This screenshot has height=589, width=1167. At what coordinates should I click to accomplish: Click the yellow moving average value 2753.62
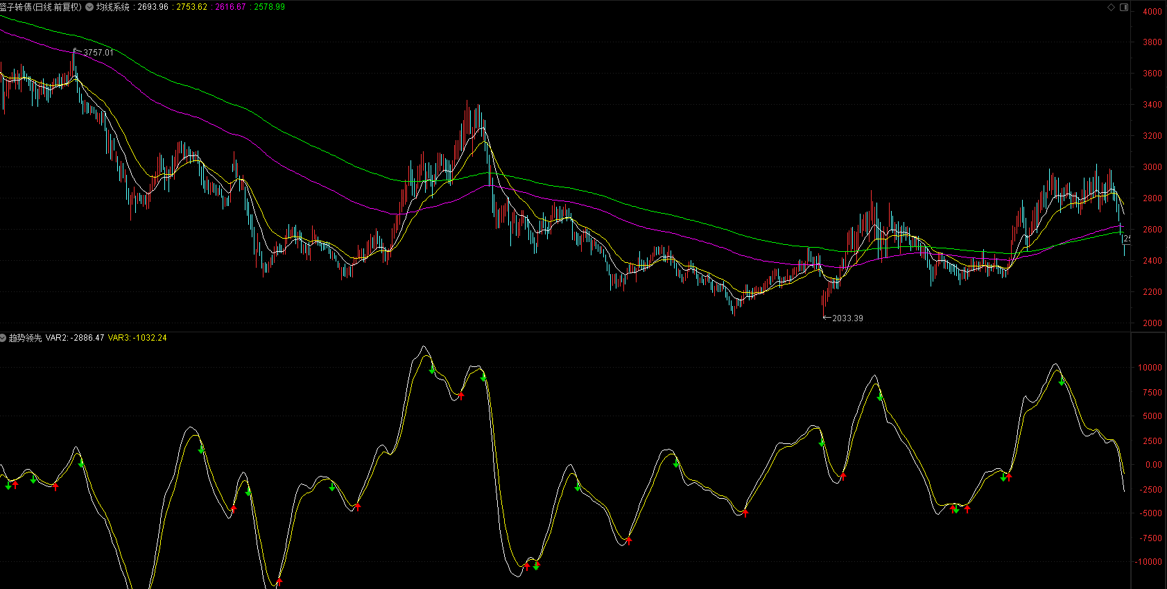click(192, 7)
